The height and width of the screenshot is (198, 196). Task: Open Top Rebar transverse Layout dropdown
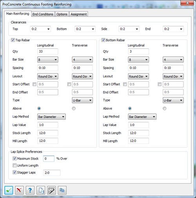[82, 76]
